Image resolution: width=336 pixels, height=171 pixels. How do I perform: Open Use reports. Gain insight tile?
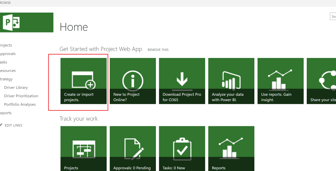pos(280,81)
